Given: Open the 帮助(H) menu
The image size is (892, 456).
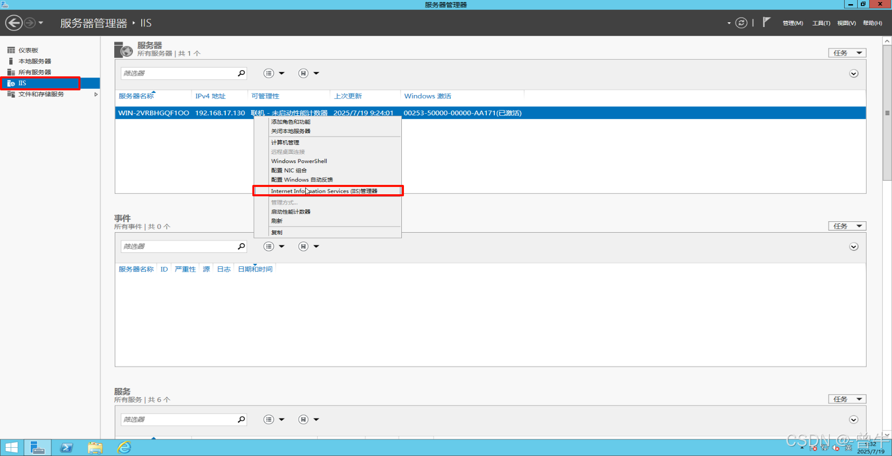Looking at the screenshot, I should coord(872,23).
